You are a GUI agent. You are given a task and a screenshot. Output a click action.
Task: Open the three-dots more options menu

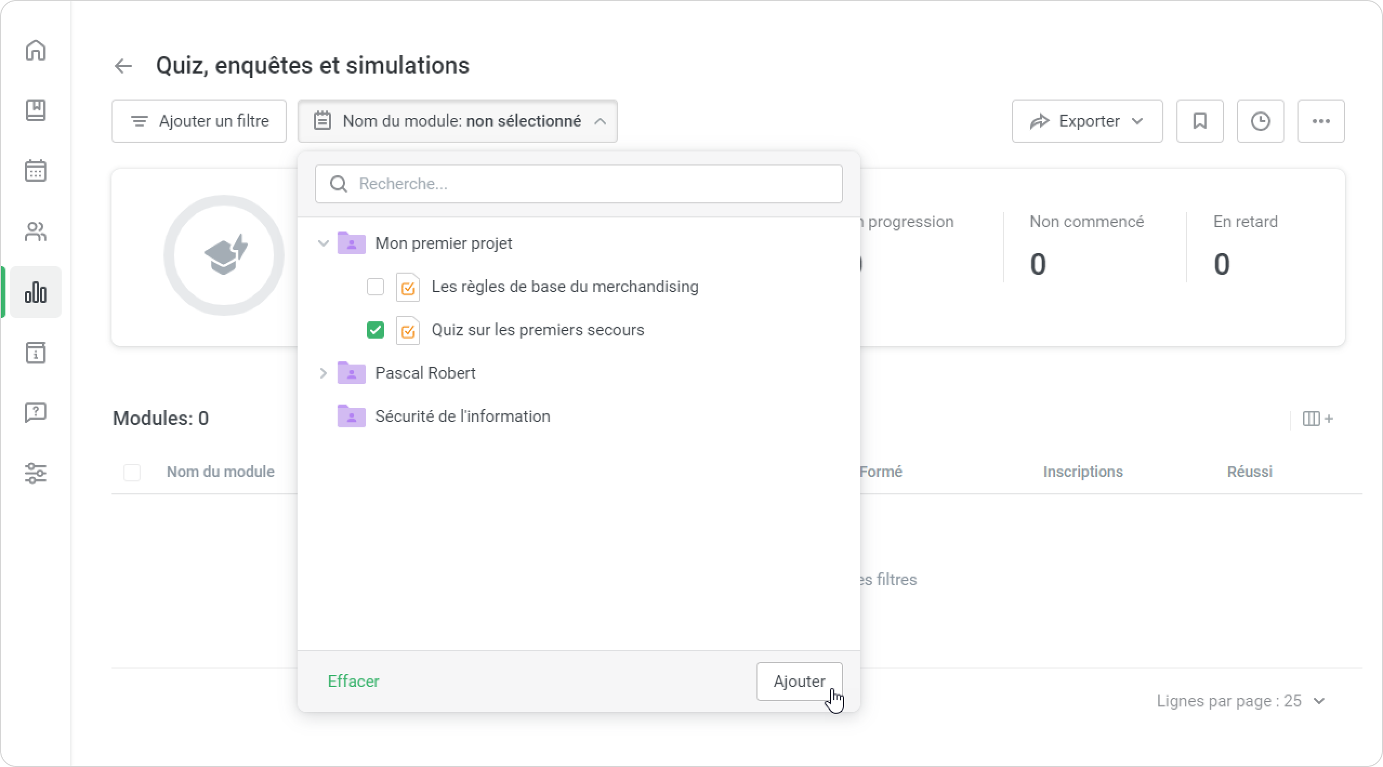pyautogui.click(x=1321, y=121)
